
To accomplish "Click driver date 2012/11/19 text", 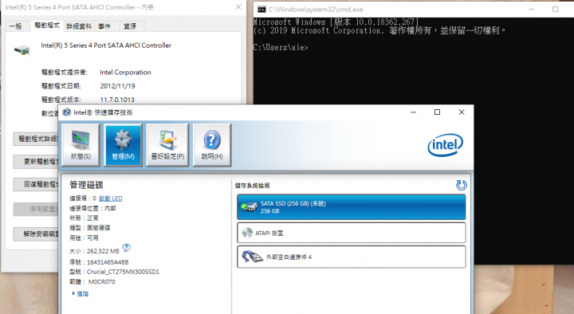I will click(117, 86).
